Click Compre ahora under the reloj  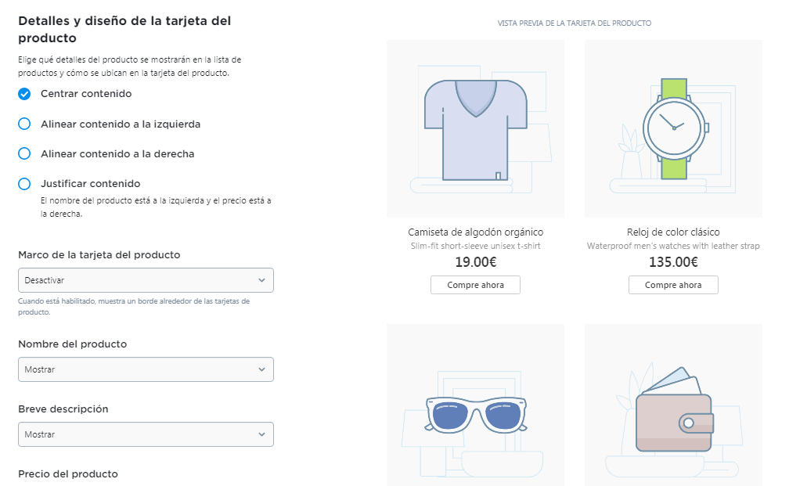click(673, 285)
